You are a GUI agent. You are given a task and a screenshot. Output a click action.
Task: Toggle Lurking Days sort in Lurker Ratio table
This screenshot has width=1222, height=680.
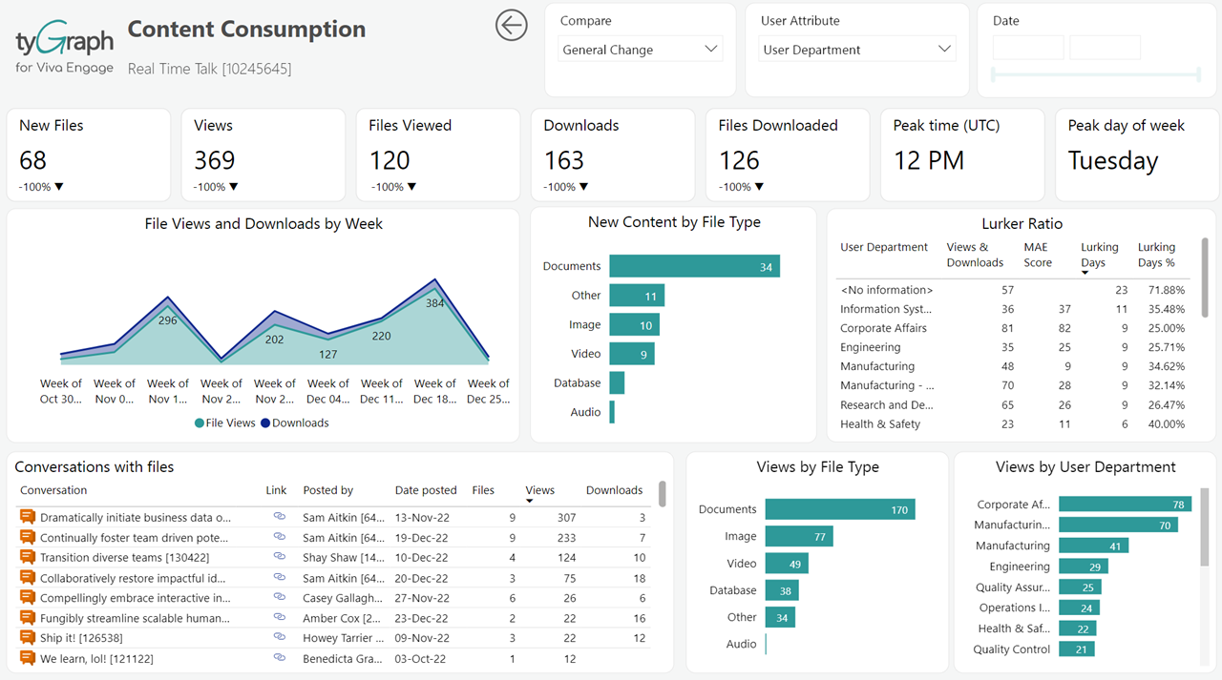(1100, 255)
